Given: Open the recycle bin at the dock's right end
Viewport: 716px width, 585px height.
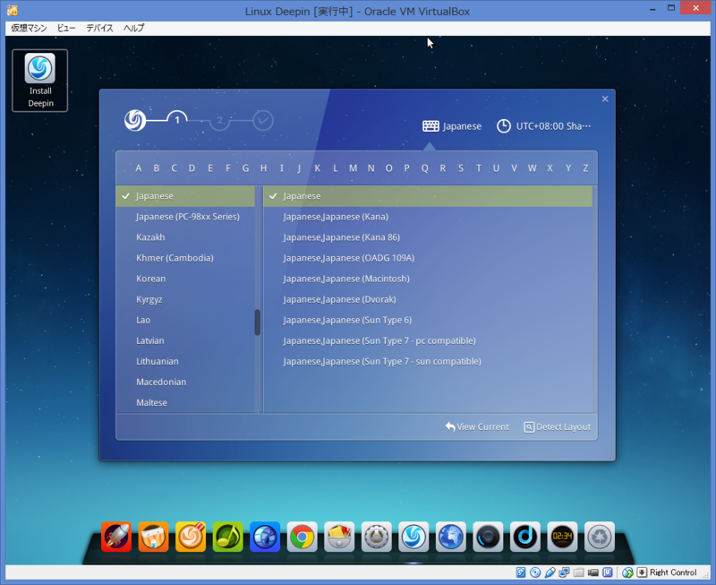Looking at the screenshot, I should coord(598,538).
